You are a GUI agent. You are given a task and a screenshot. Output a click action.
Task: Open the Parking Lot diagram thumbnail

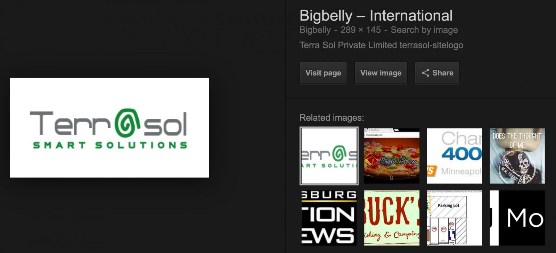[x=455, y=218]
